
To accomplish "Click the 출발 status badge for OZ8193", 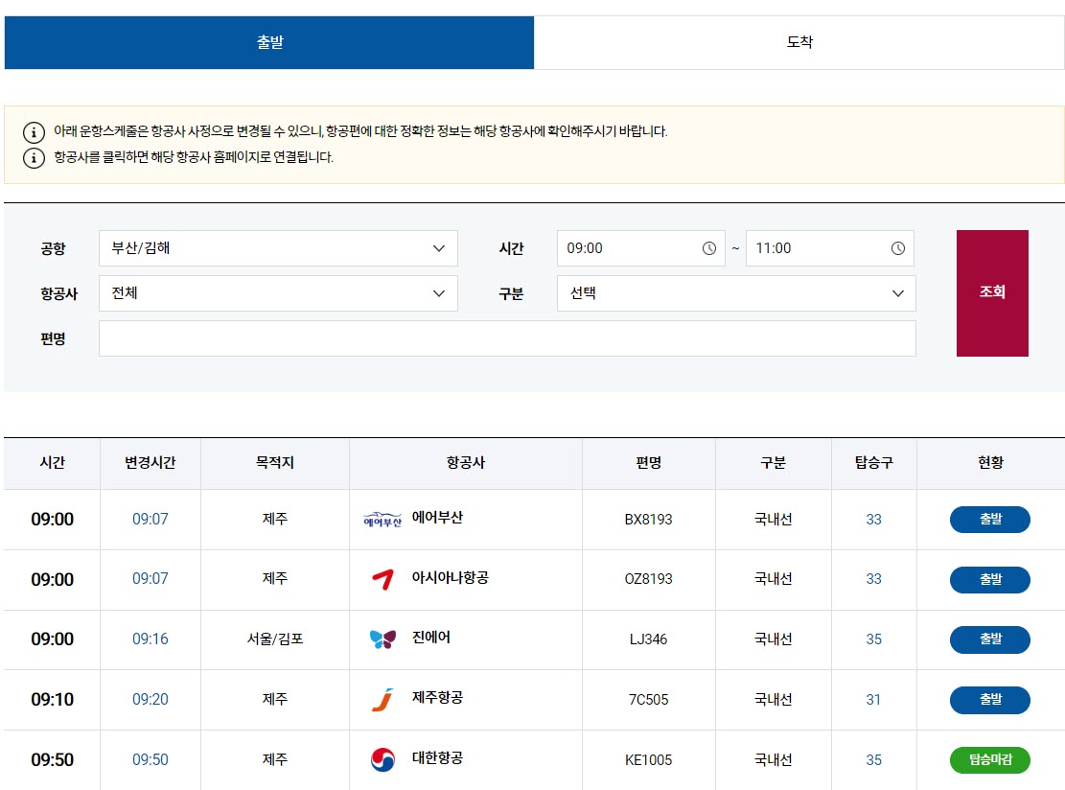I will (x=989, y=579).
